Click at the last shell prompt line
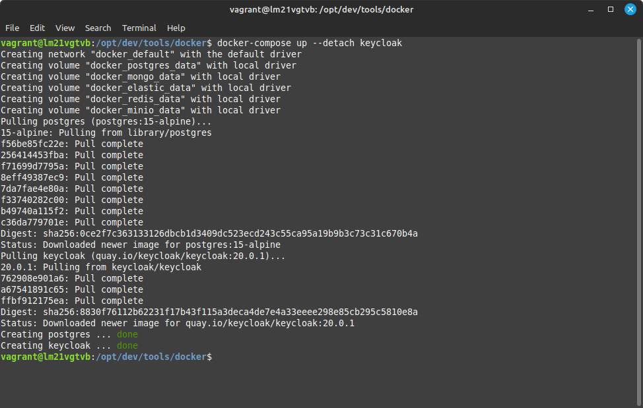 point(106,357)
